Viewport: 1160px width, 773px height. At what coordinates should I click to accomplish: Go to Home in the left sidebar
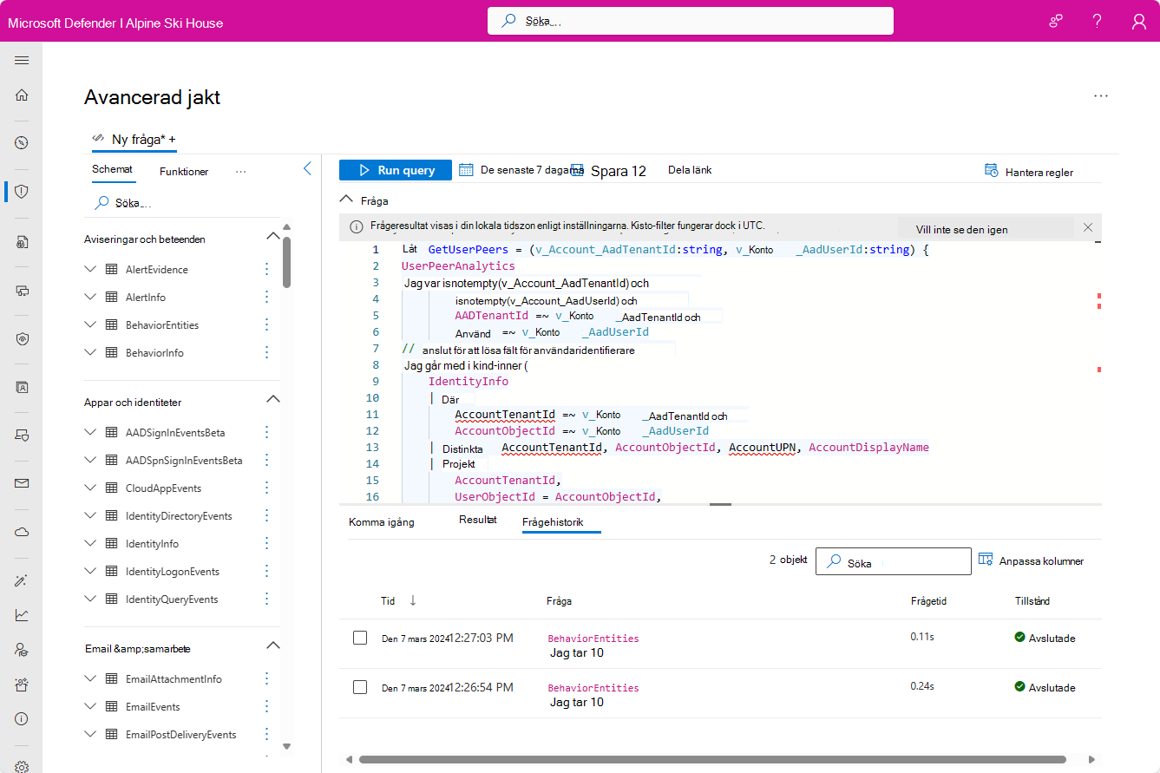(22, 95)
